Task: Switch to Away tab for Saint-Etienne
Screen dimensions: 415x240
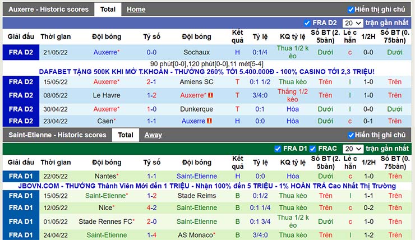Action: [153, 135]
